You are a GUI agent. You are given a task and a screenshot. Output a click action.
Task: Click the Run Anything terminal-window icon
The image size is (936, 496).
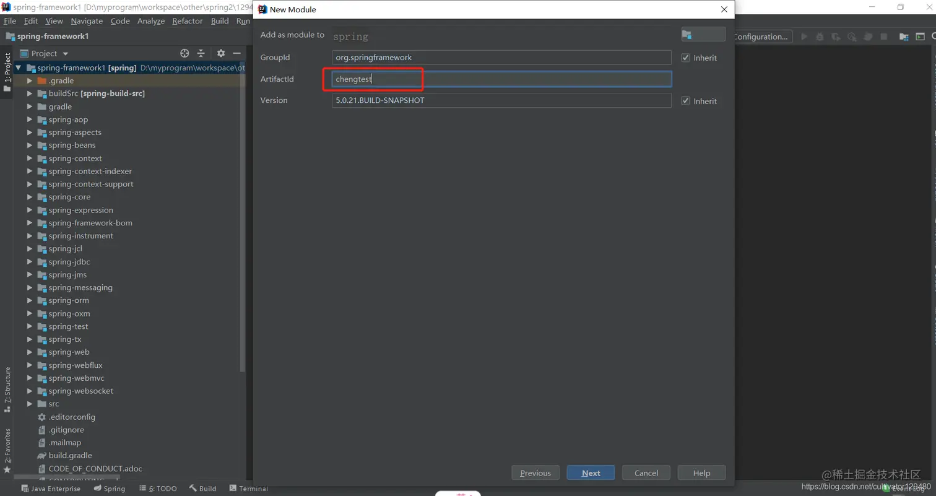[920, 37]
